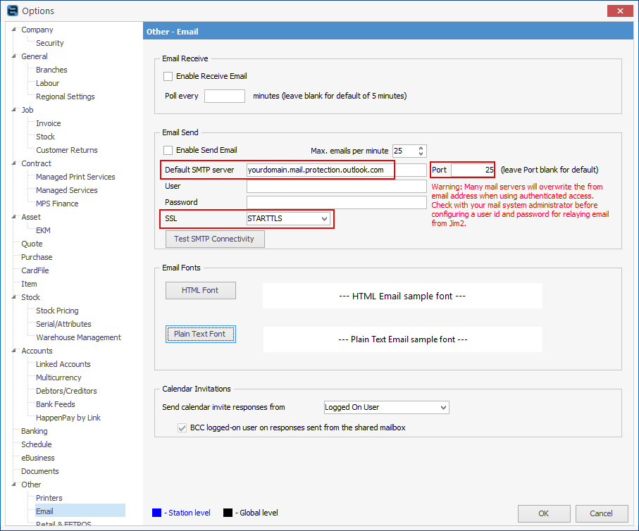
Task: Open the calendar invite responses dropdown
Action: point(386,408)
